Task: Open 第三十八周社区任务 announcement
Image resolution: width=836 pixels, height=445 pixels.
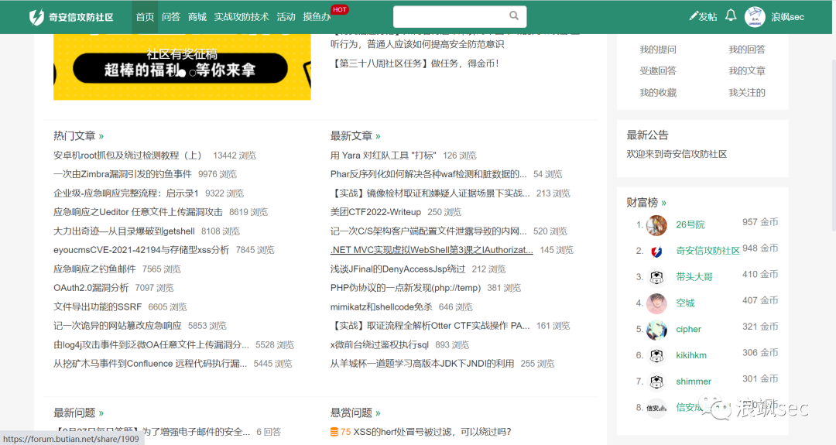Action: point(416,63)
